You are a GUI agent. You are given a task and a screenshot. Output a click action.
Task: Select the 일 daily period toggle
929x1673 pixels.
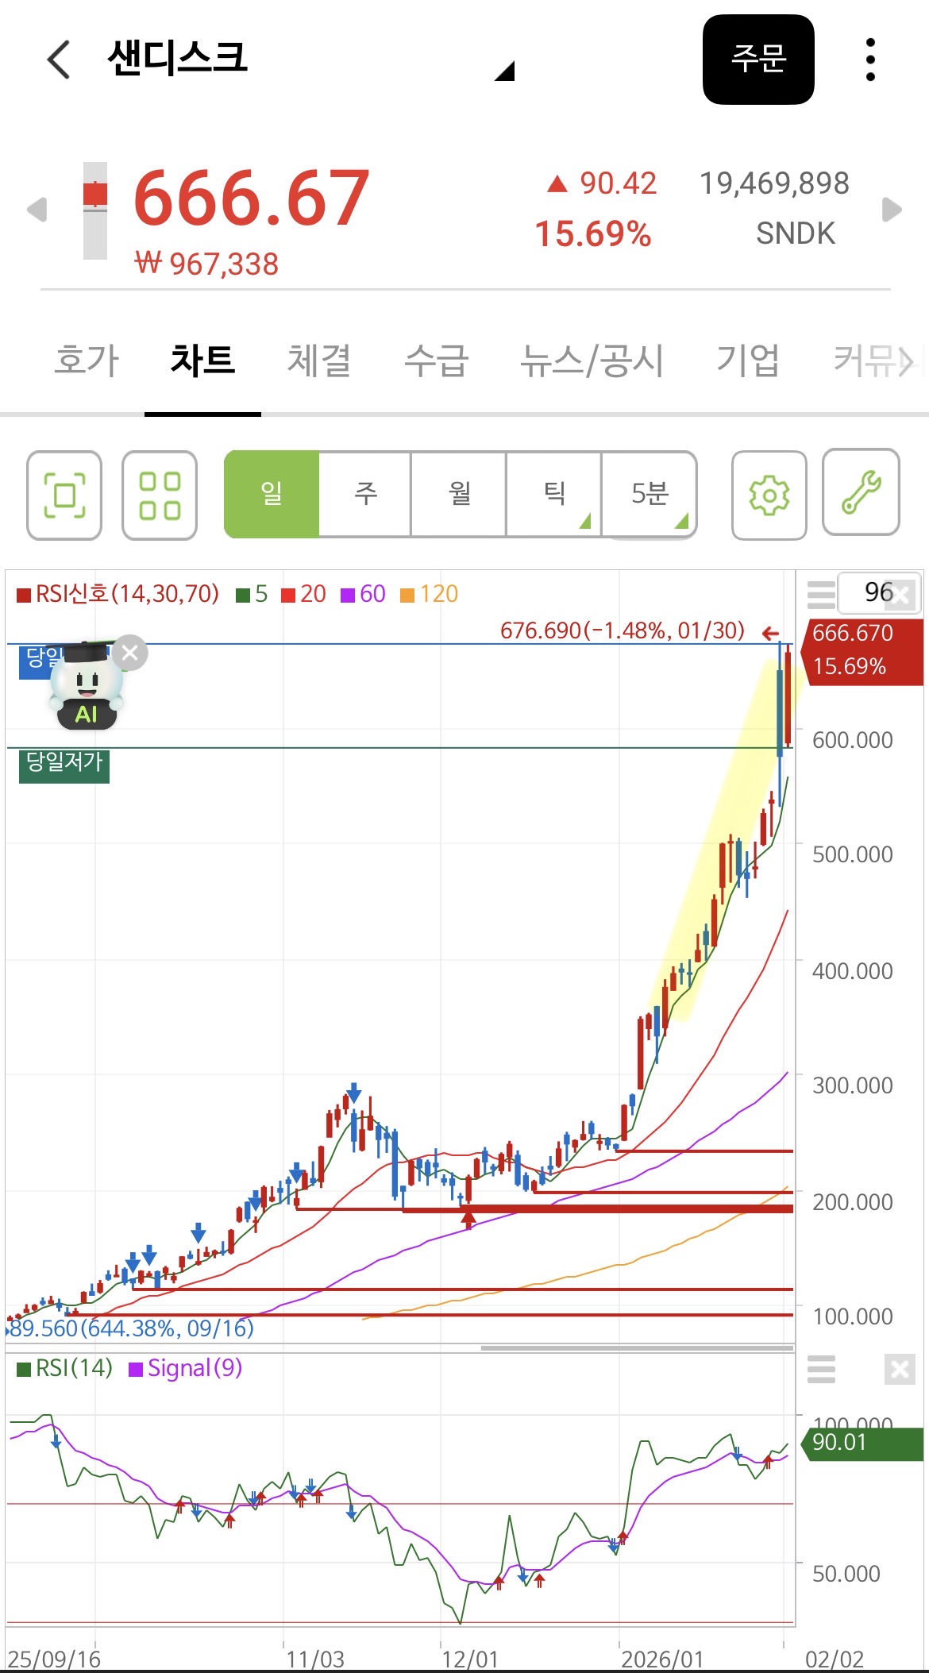point(272,494)
